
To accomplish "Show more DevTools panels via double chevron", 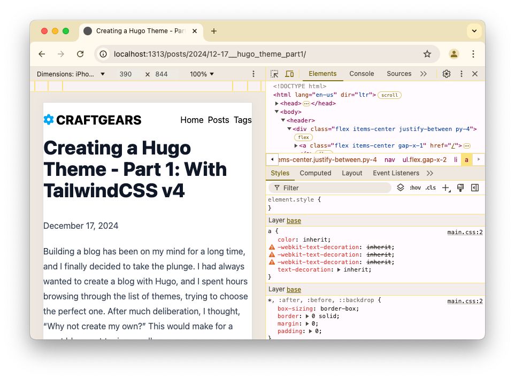I will tap(424, 74).
